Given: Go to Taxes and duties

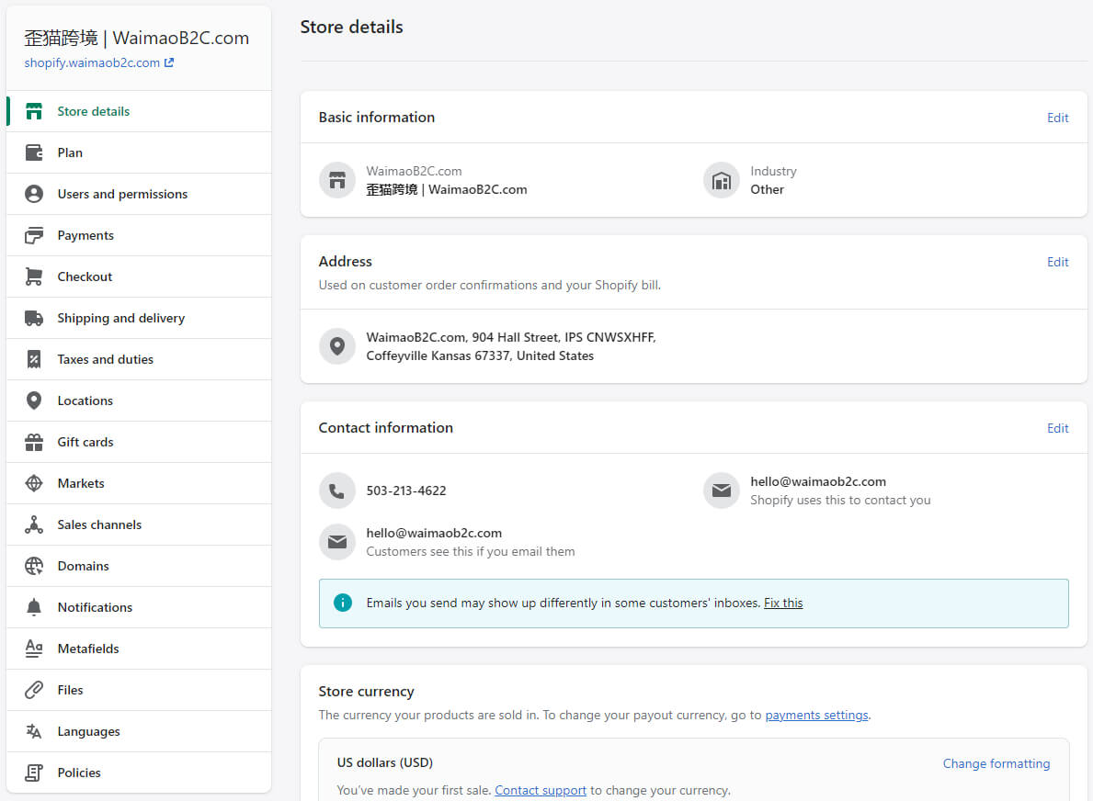Looking at the screenshot, I should pos(139,359).
